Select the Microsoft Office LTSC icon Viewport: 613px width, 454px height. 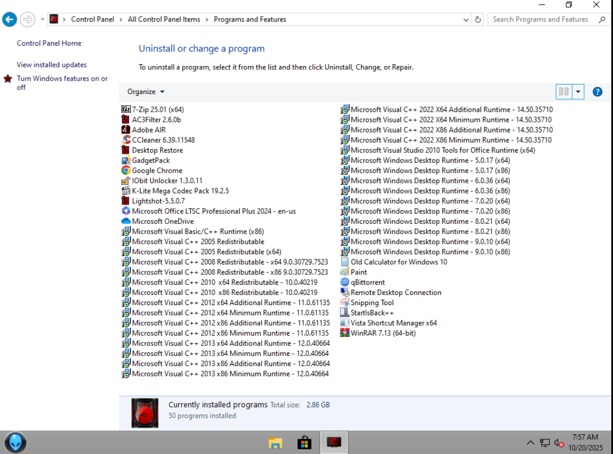click(126, 211)
